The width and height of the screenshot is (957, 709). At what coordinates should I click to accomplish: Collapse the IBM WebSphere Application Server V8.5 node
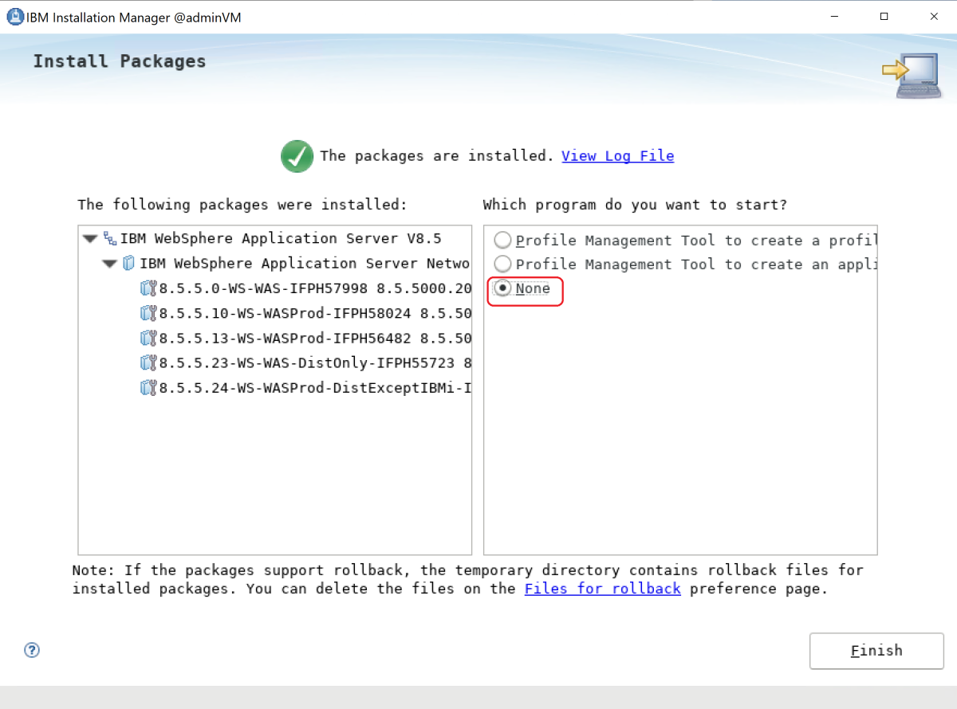coord(89,237)
